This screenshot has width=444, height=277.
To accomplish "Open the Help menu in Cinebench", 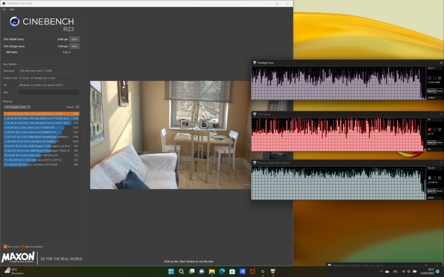I will (12, 10).
